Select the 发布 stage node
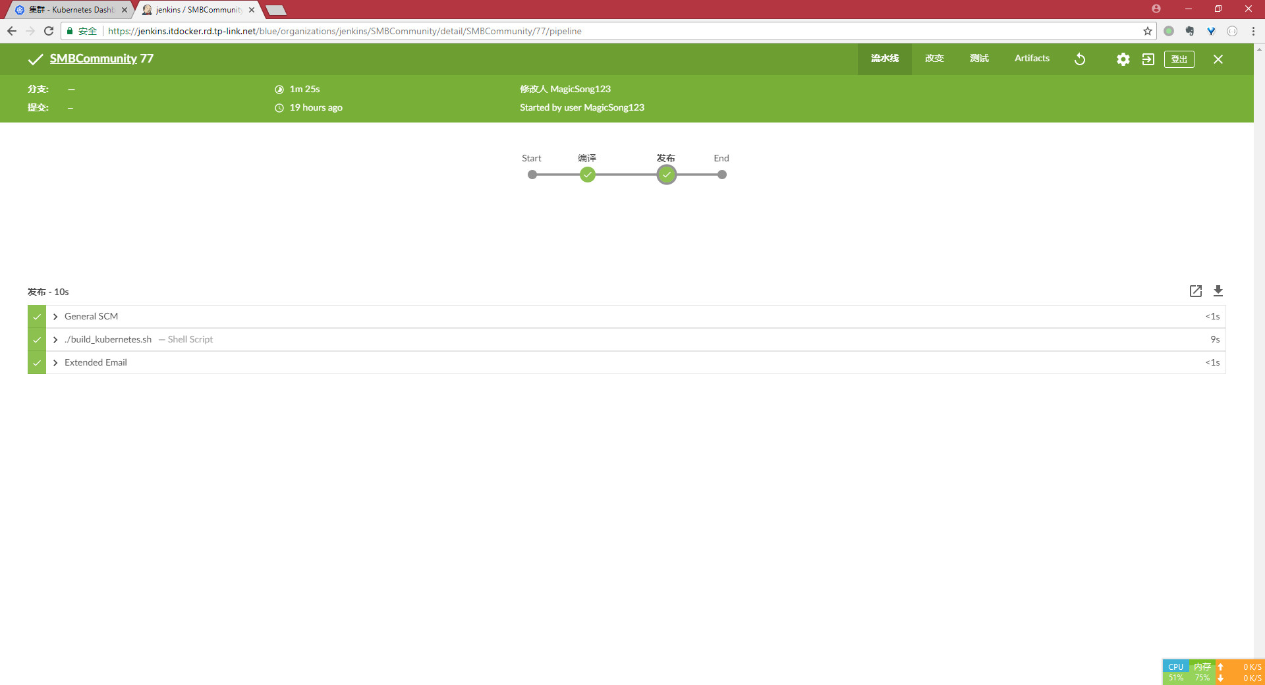 click(x=666, y=175)
